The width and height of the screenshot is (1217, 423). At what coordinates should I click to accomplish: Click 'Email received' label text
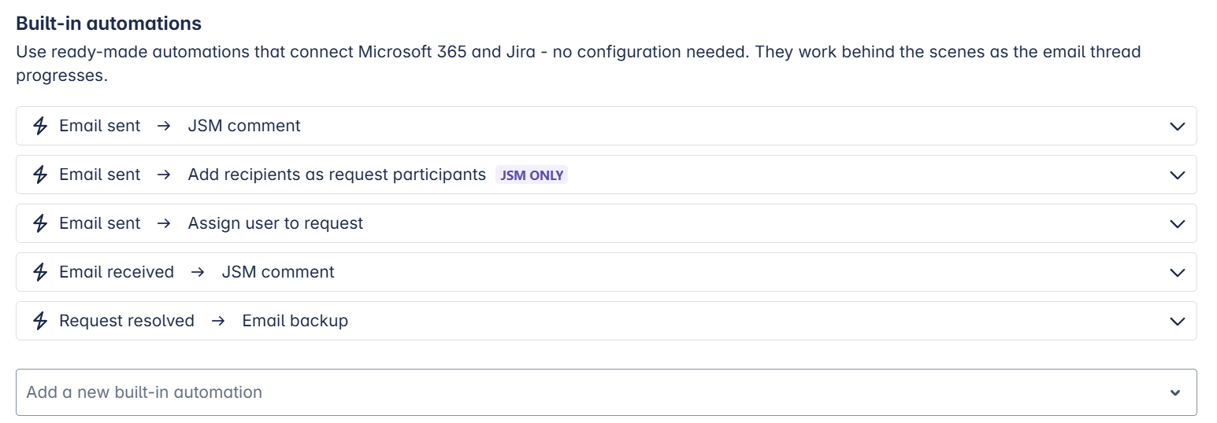117,272
